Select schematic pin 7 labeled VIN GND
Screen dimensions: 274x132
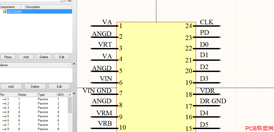(x=105, y=94)
